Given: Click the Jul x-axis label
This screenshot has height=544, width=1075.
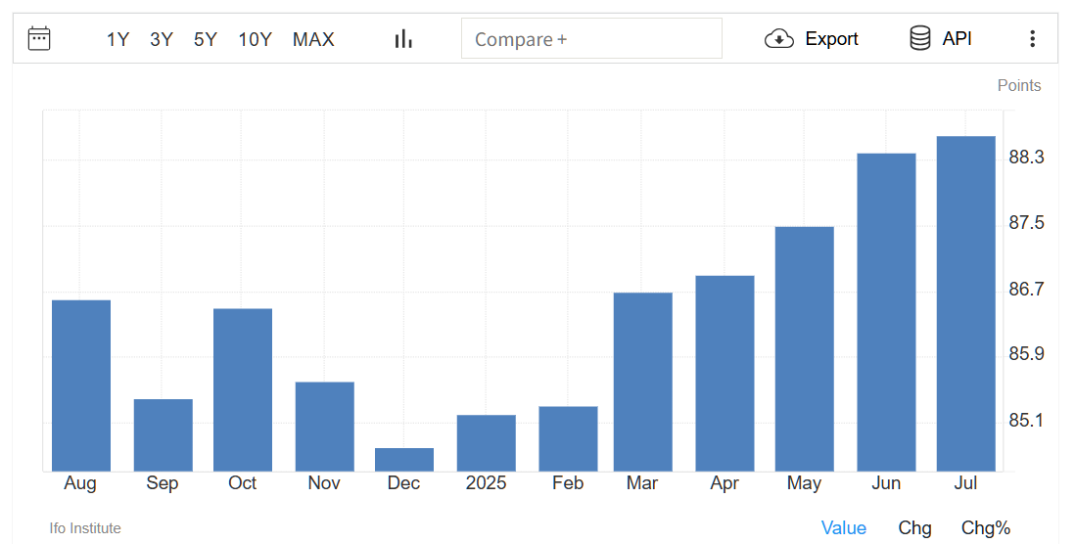Looking at the screenshot, I should tap(965, 483).
